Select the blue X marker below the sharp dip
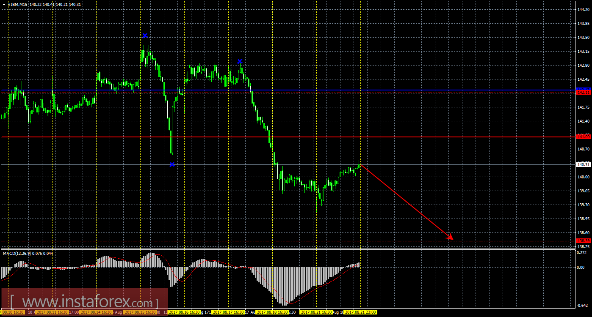The image size is (592, 317). coord(172,164)
